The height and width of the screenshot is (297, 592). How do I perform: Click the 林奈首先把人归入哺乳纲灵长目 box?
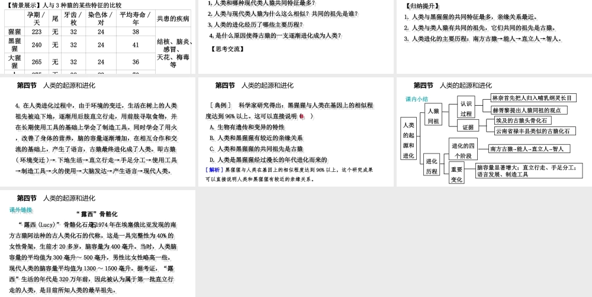pyautogui.click(x=534, y=98)
